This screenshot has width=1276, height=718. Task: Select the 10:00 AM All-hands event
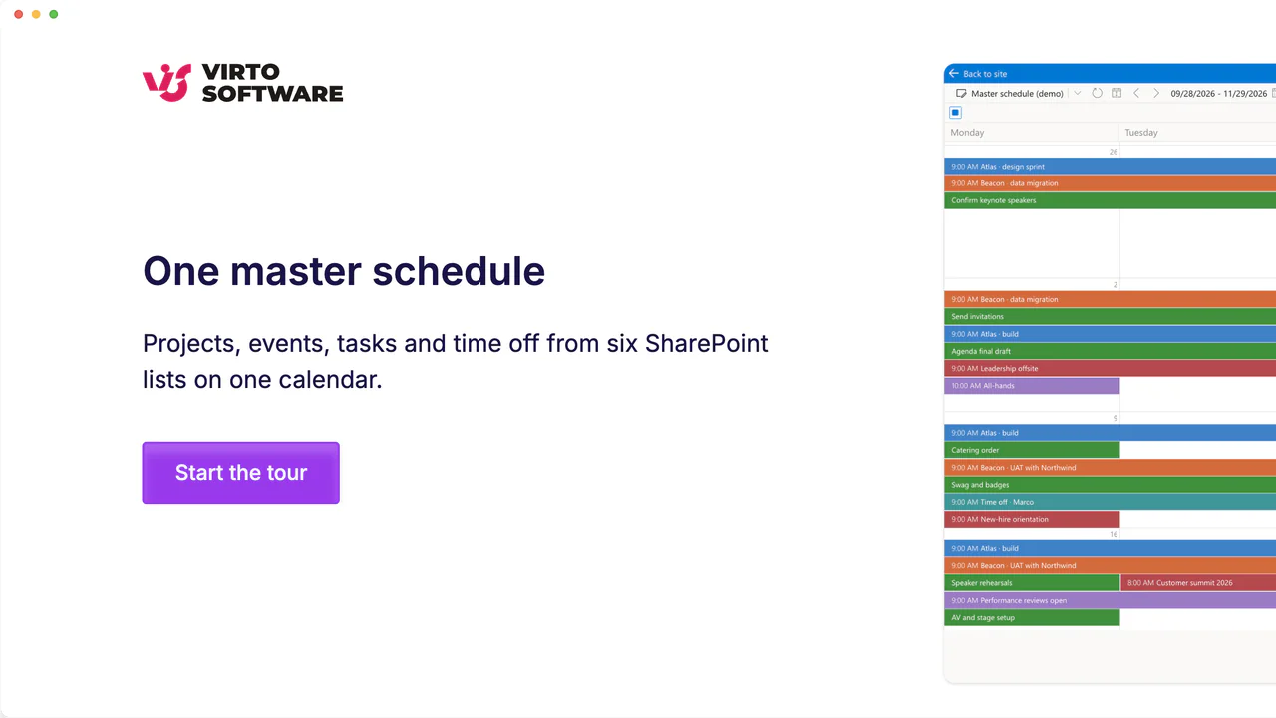click(1032, 386)
